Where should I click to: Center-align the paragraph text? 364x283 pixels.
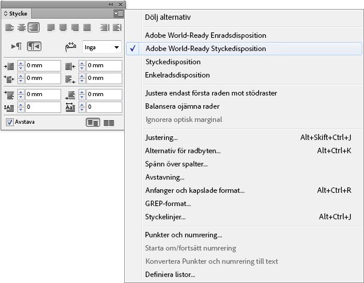pos(22,28)
